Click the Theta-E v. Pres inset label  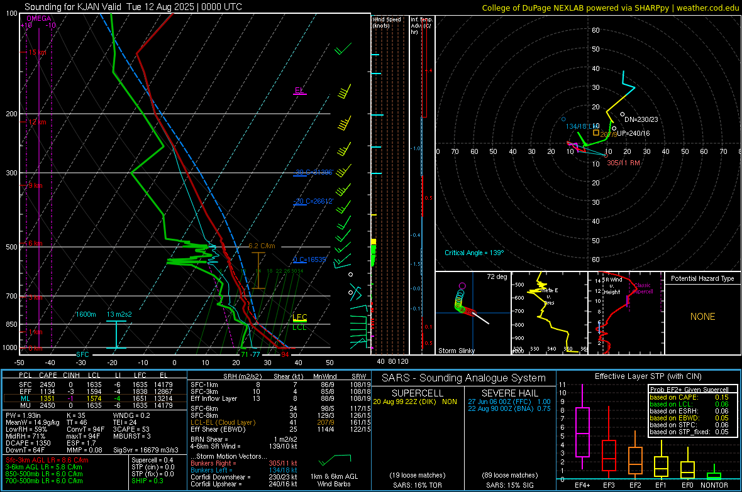pyautogui.click(x=550, y=296)
